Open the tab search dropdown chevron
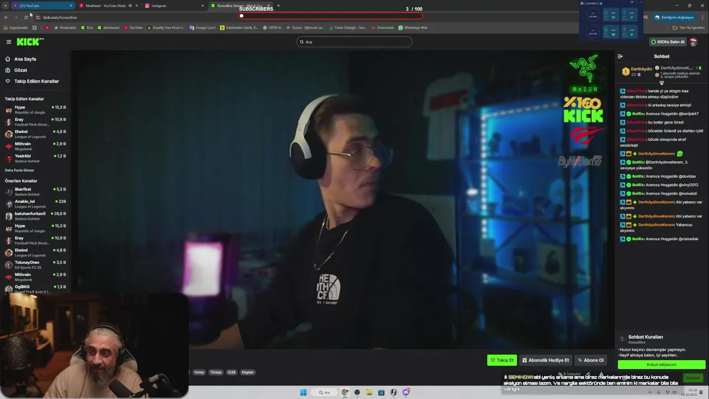Viewport: 709px width, 399px height. point(5,6)
